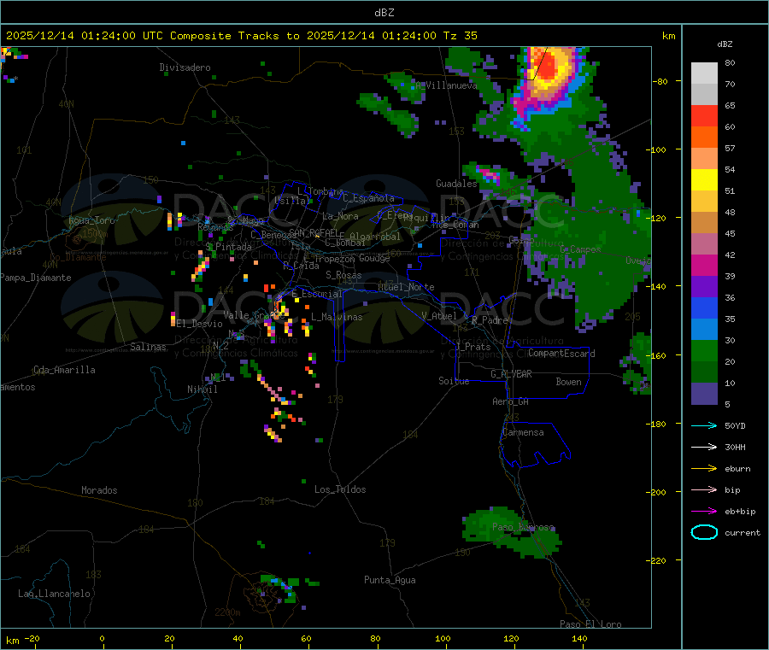The image size is (769, 650).
Task: Select the magenta 39–42 dBZ swatch
Action: click(704, 265)
